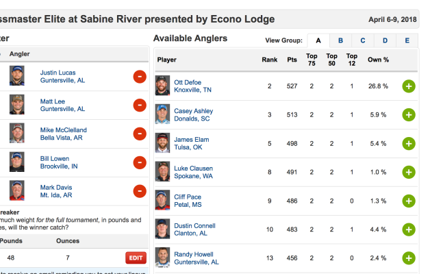
Task: Open View Group E tab
Action: (407, 40)
